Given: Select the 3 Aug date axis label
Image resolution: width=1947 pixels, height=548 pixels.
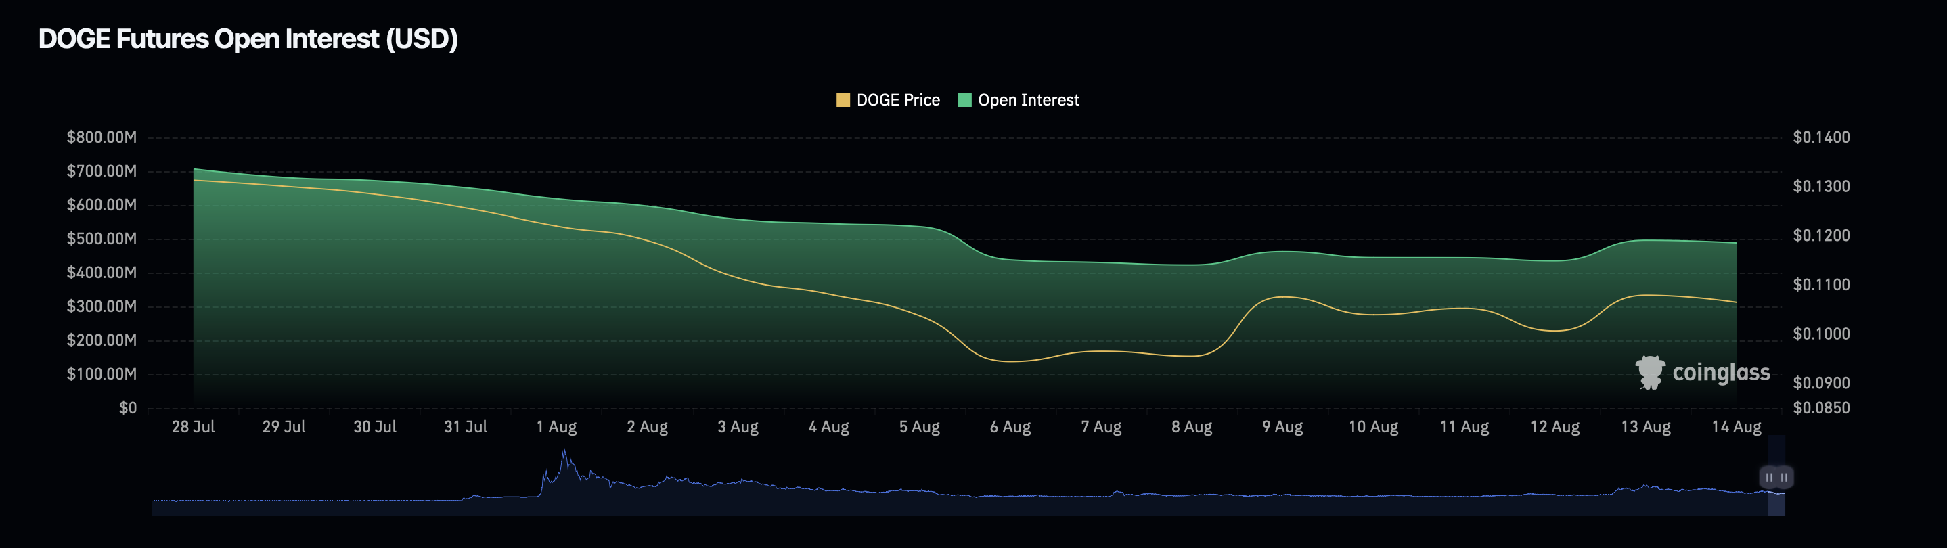Looking at the screenshot, I should (x=738, y=426).
